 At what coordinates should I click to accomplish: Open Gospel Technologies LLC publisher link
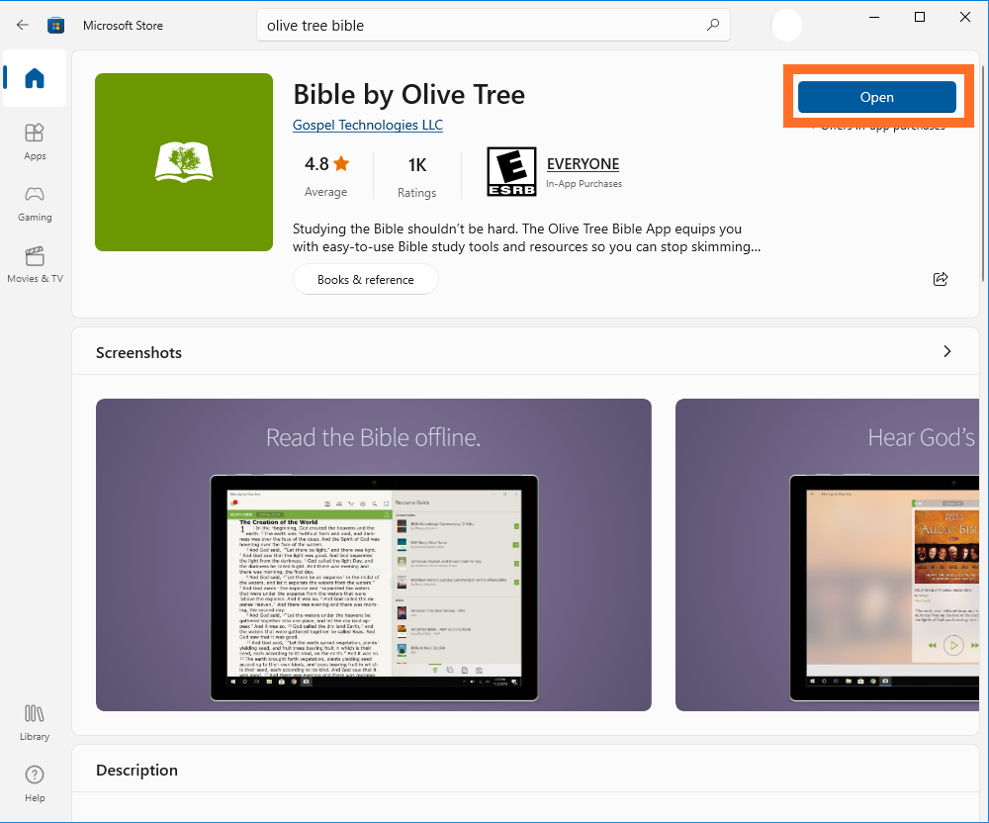point(368,125)
